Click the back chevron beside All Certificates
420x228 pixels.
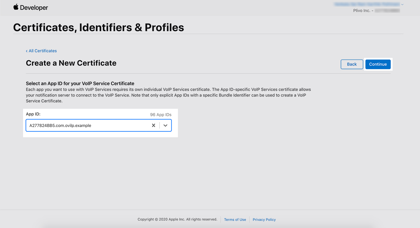(27, 51)
